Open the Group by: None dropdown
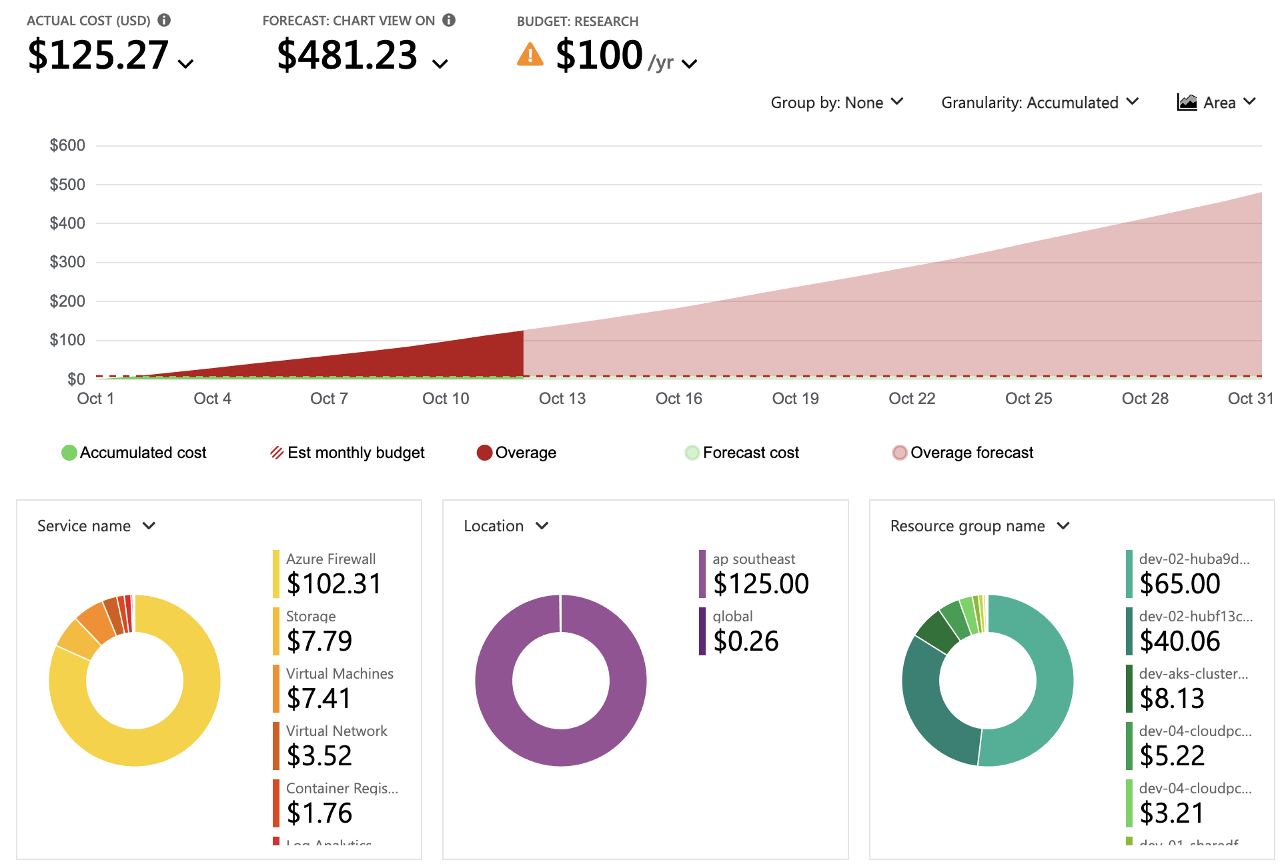 837,102
